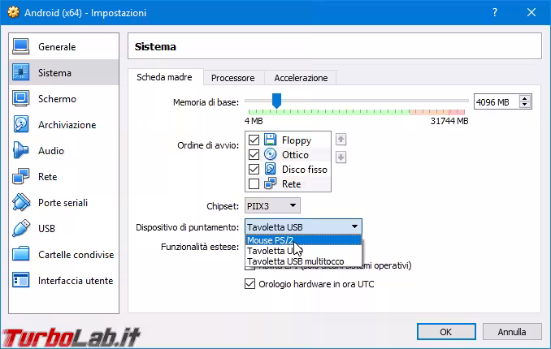Open the Chipset PIIX3 dropdown
The image size is (551, 349).
(x=272, y=206)
